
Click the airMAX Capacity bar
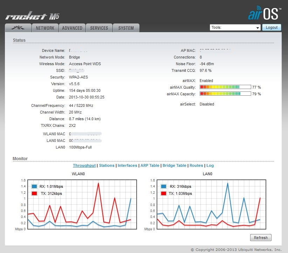tap(225, 94)
